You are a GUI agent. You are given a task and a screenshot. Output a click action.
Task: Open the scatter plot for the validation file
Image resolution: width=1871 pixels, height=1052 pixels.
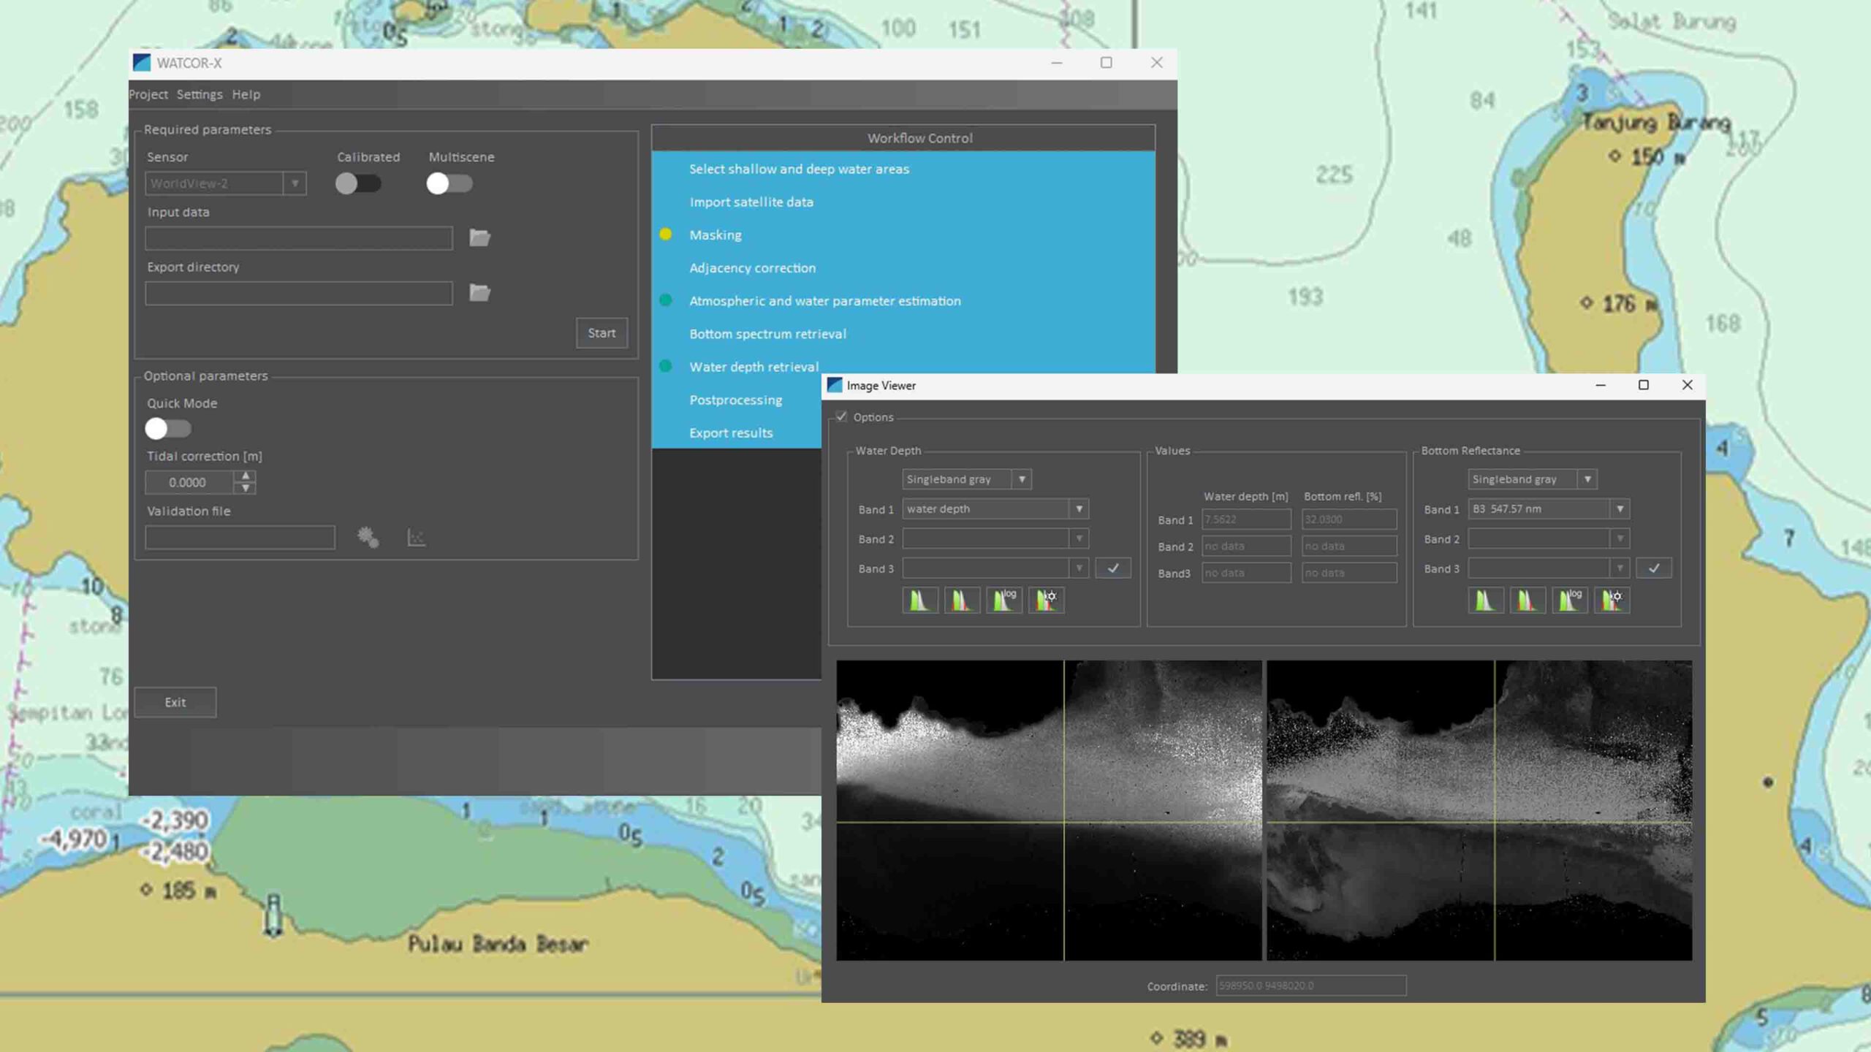pyautogui.click(x=415, y=536)
